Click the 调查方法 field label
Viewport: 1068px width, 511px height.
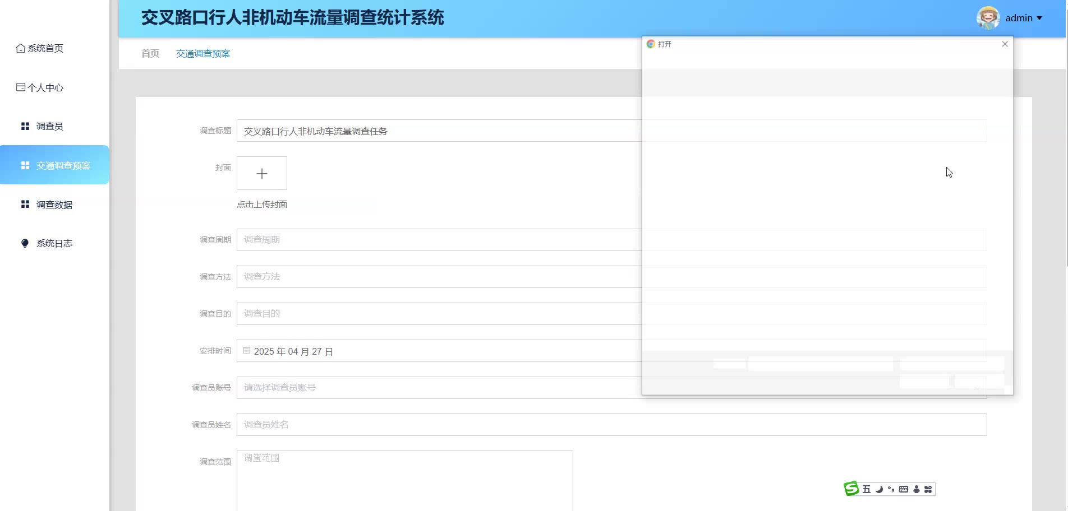[x=215, y=277]
